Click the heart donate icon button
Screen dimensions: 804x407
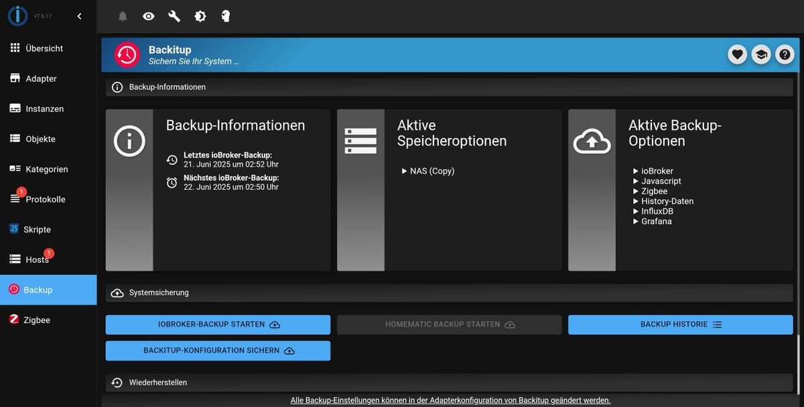click(x=738, y=55)
